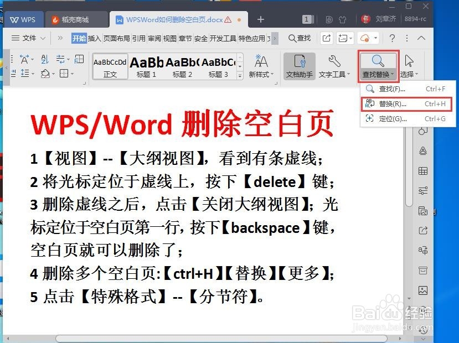
Task: Open the paragraph layout lines icon dropdown
Action: pos(62,59)
